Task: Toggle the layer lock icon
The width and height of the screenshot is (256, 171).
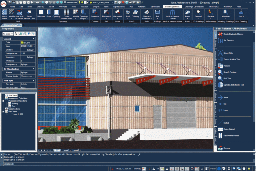Action: (88, 2)
